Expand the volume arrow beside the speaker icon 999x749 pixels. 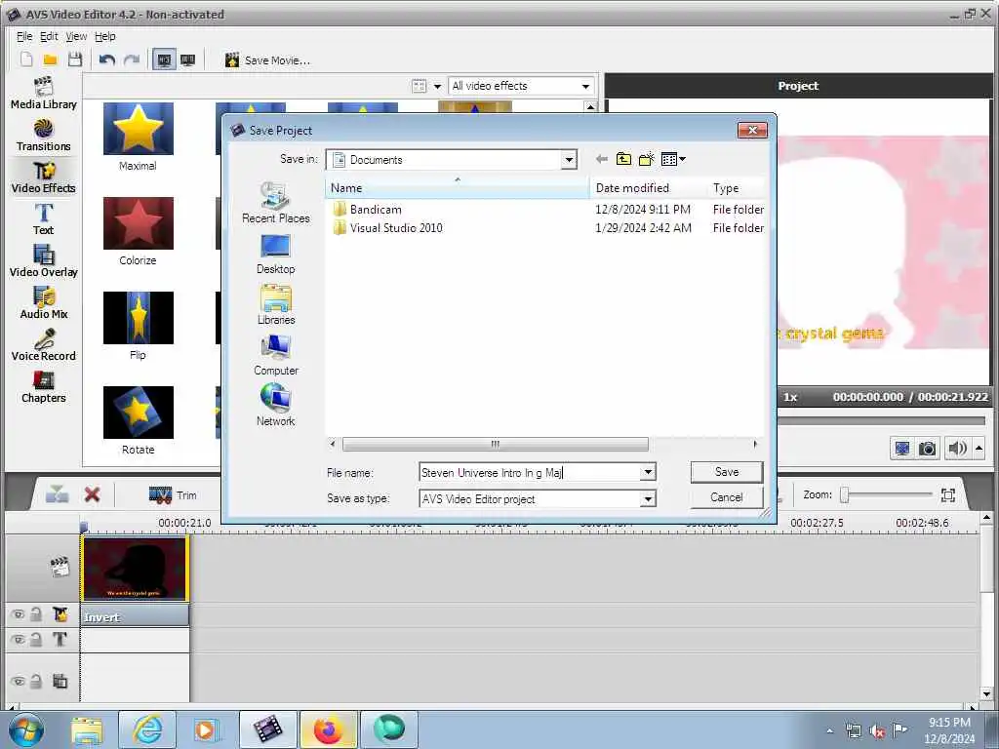pos(979,449)
